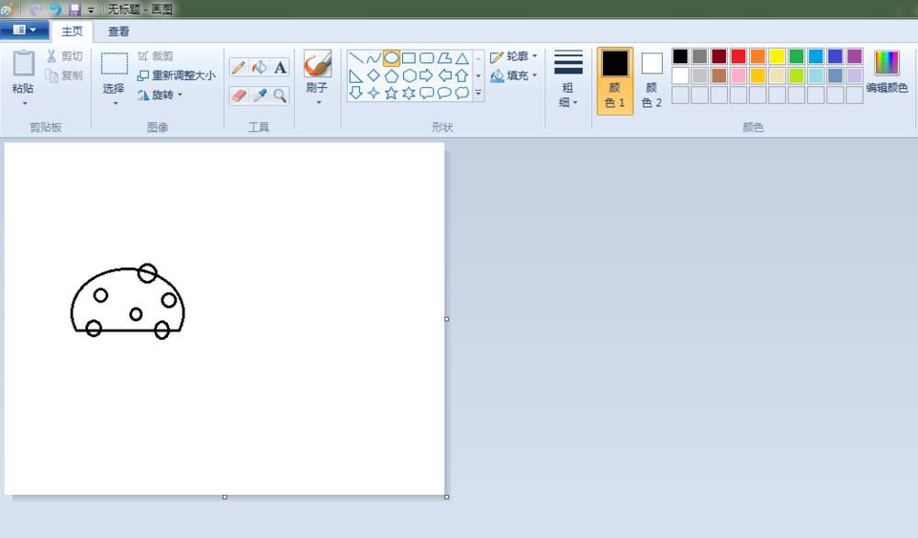Choose the Right triangle shape
Screen dimensions: 918x538
click(x=356, y=75)
